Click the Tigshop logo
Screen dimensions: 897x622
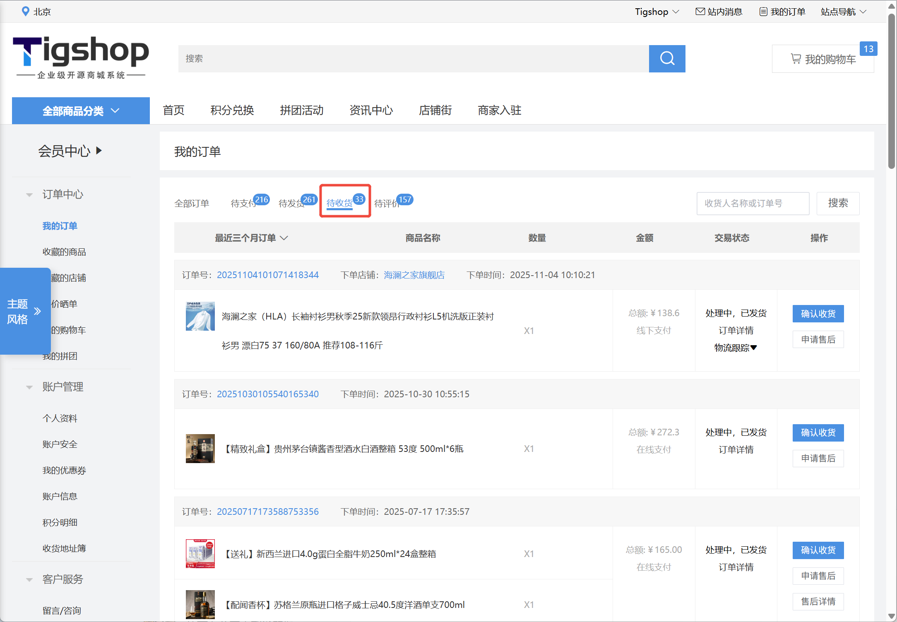81,57
